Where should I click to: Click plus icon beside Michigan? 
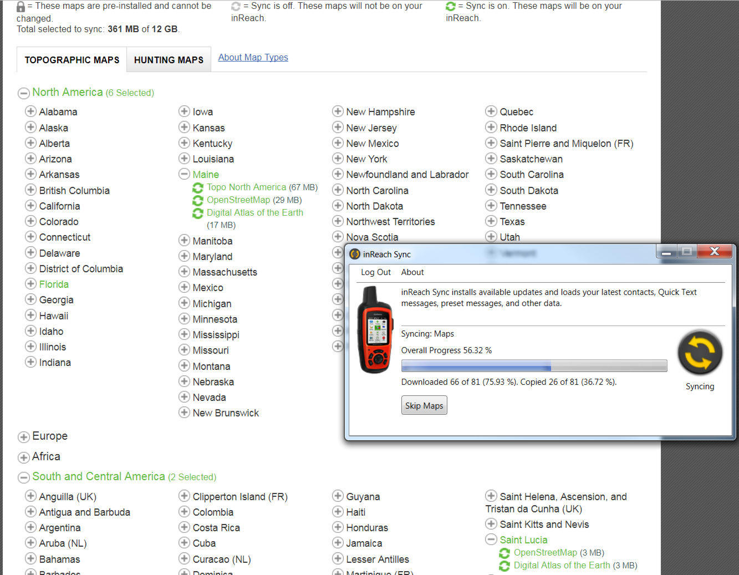click(x=184, y=303)
